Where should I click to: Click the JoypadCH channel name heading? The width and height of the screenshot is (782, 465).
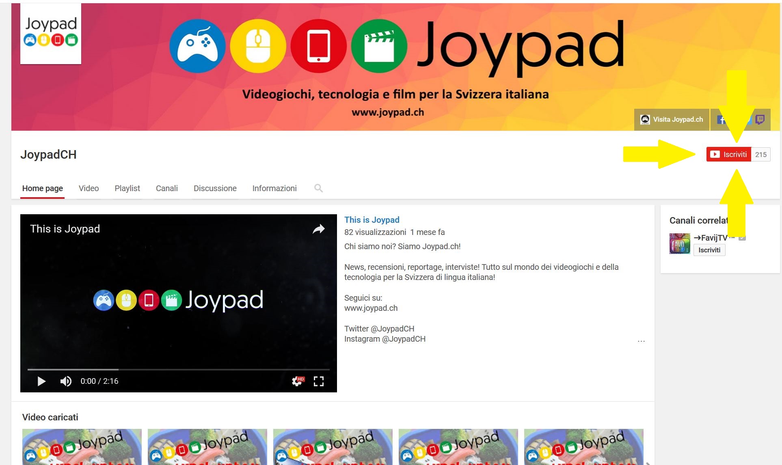point(49,154)
